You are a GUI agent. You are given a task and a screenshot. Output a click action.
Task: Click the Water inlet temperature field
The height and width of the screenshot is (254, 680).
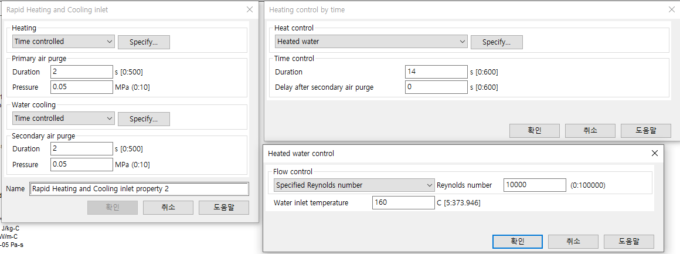click(x=403, y=203)
